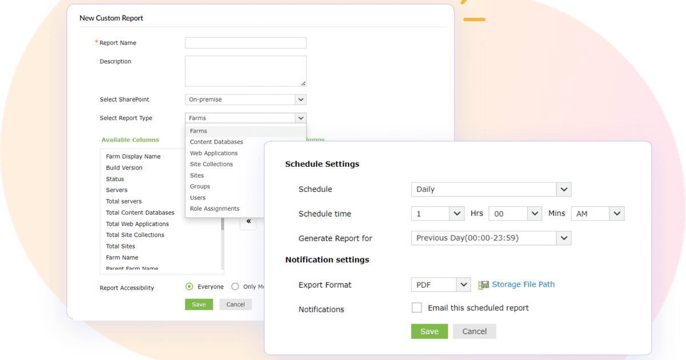686x360 pixels.
Task: Click the Report Name input field
Action: (x=246, y=43)
